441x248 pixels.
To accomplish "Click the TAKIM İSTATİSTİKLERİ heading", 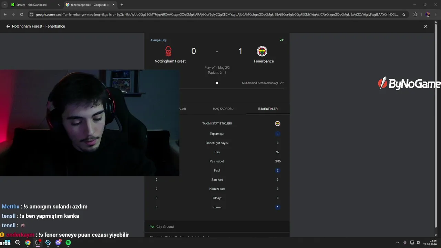I will click(x=217, y=124).
